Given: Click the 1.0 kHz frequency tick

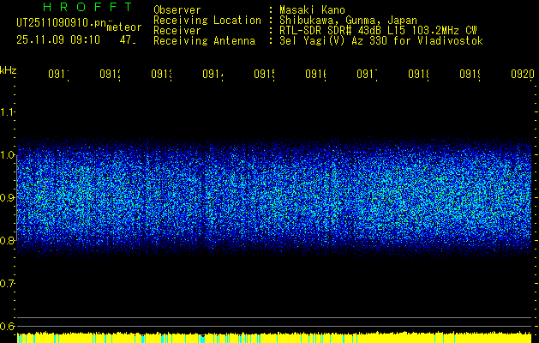Looking at the screenshot, I should coord(8,155).
